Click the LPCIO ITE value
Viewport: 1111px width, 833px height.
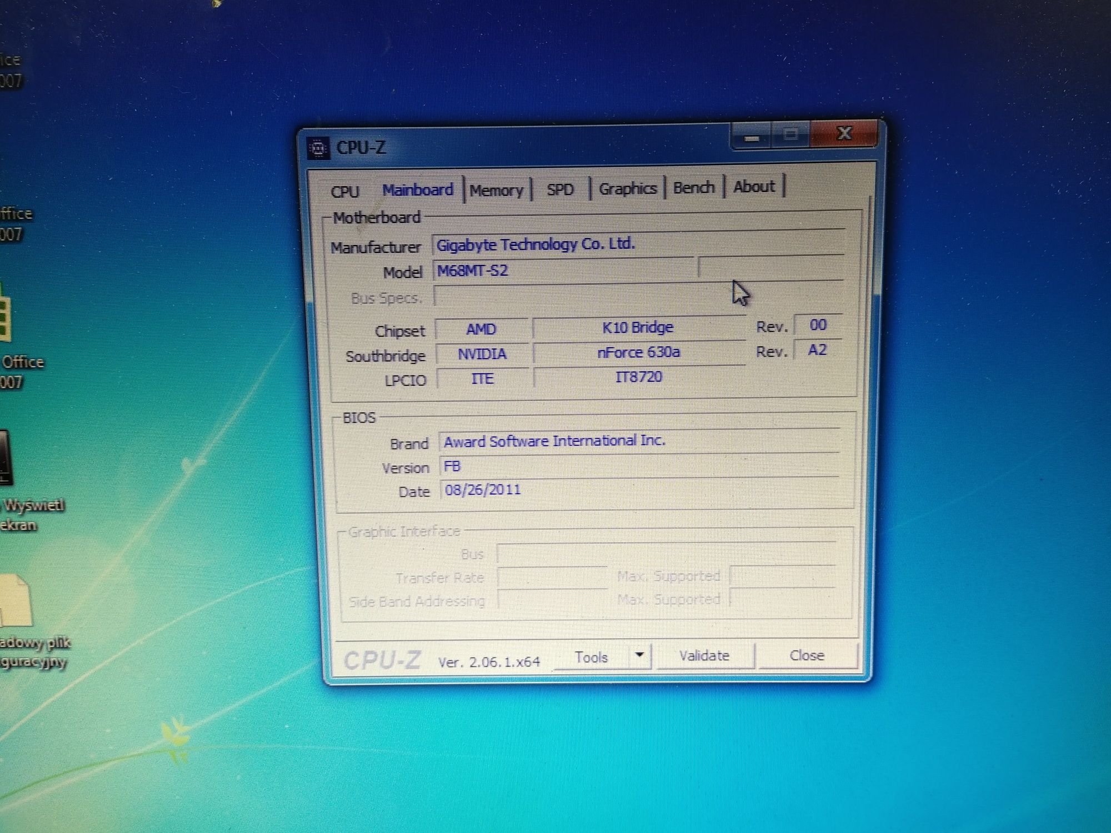click(x=482, y=379)
